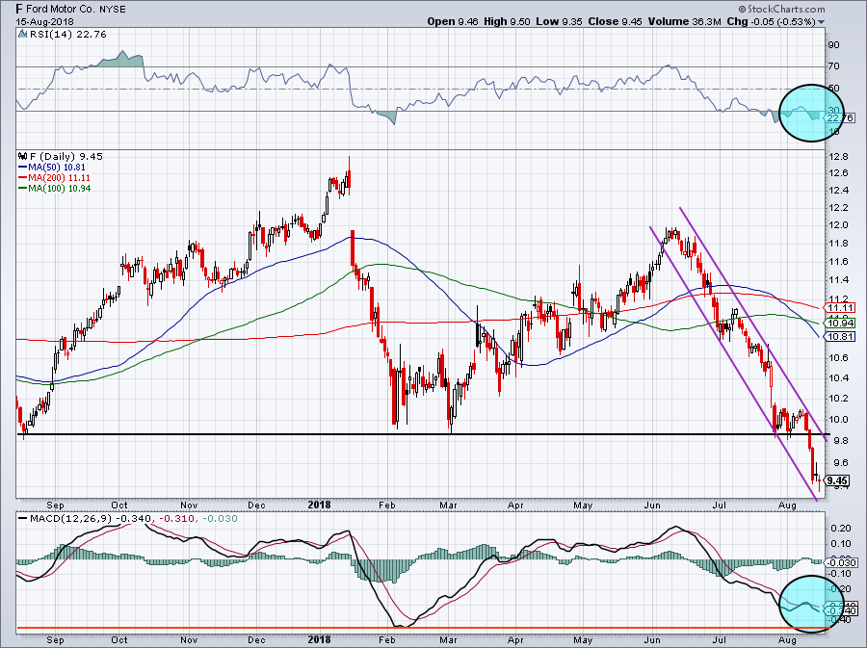Click the RSI(14) 22.76 legend label
The height and width of the screenshot is (648, 867).
point(67,35)
